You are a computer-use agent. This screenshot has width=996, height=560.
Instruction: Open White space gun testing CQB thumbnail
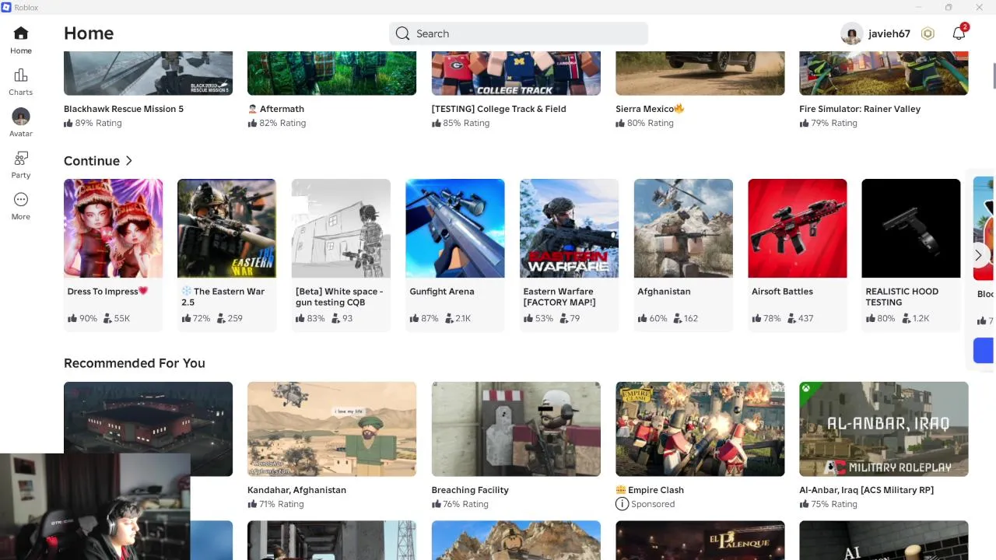tap(341, 228)
